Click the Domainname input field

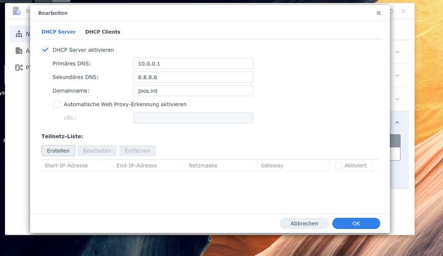coord(193,91)
